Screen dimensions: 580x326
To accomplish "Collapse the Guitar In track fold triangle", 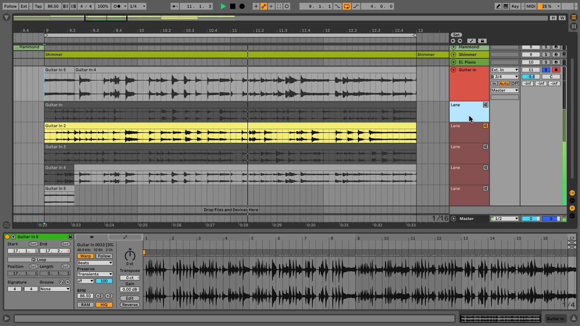I will tap(453, 70).
